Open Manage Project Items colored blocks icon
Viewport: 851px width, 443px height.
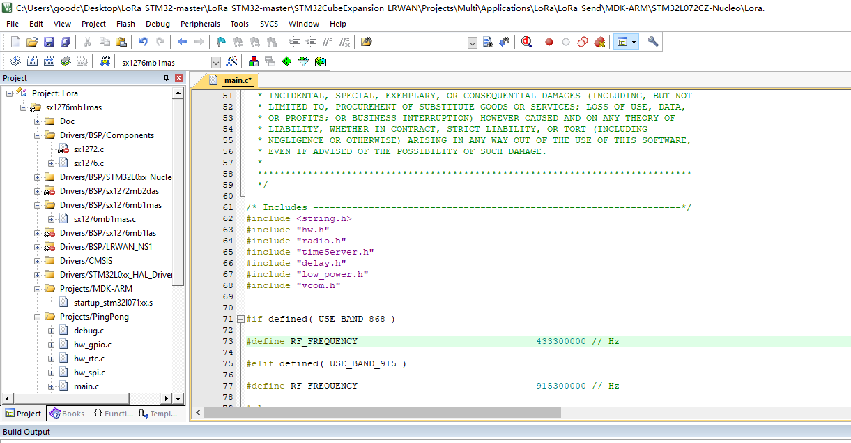(254, 61)
